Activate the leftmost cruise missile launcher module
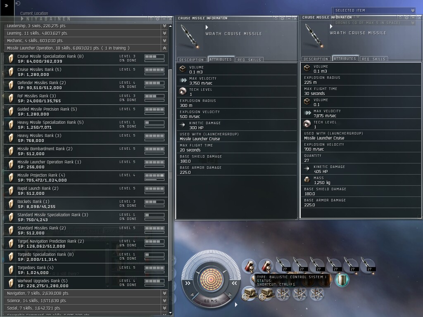Screen dimensions: 423x317 [x=283, y=265]
